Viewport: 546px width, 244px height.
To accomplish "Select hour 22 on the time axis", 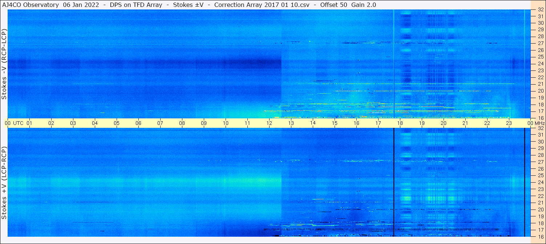I will point(487,123).
